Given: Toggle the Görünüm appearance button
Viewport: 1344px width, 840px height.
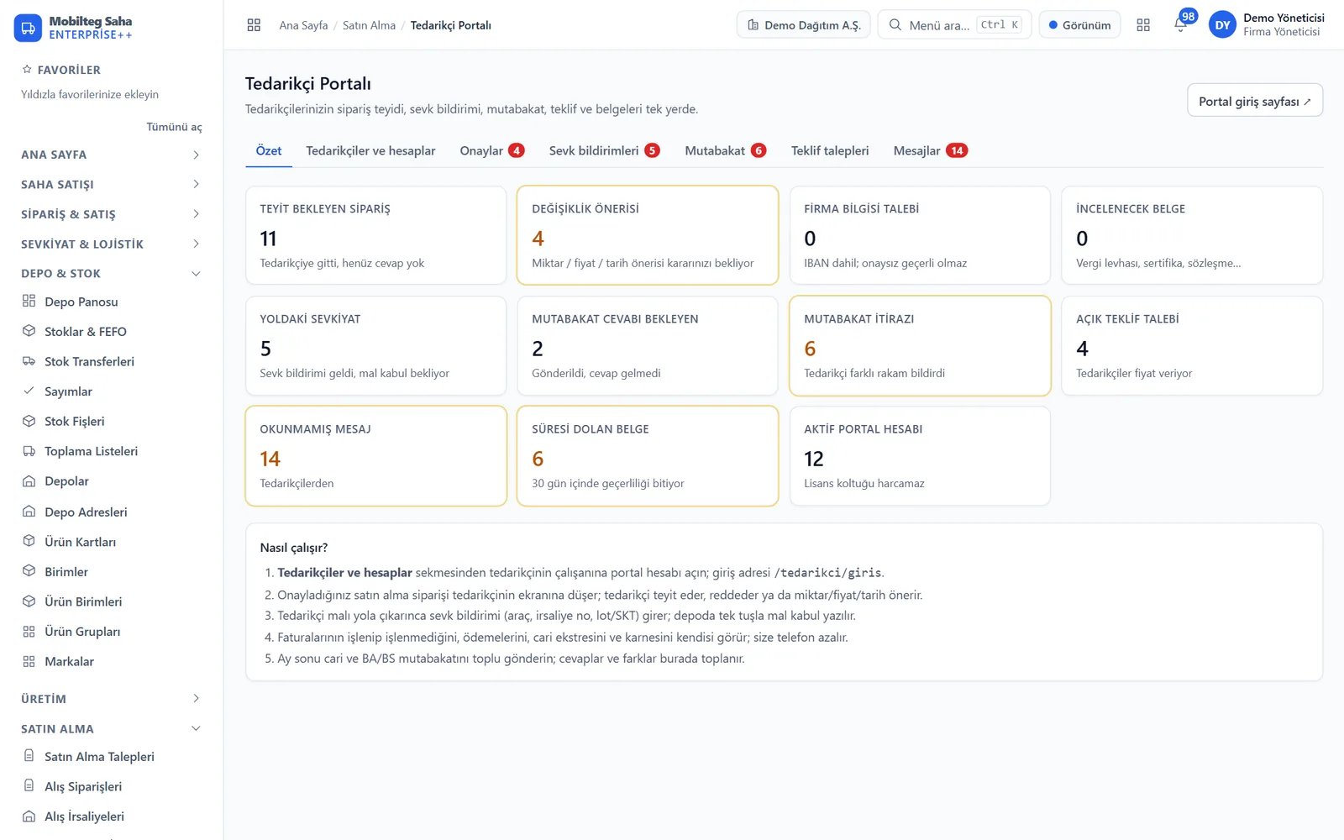Looking at the screenshot, I should coord(1079,25).
